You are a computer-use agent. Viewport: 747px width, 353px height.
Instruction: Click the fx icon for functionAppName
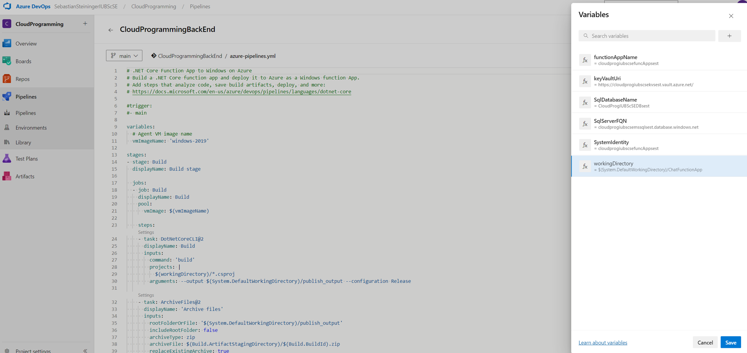click(x=585, y=60)
